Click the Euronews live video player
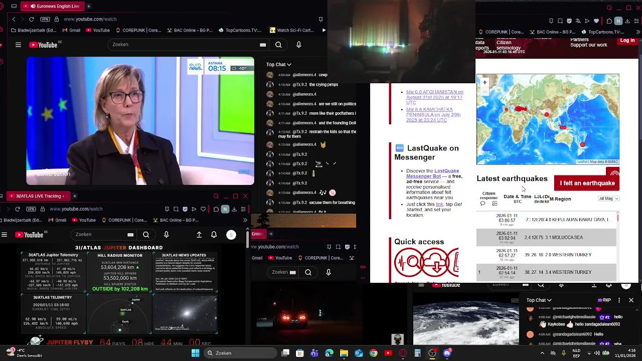 [x=140, y=121]
